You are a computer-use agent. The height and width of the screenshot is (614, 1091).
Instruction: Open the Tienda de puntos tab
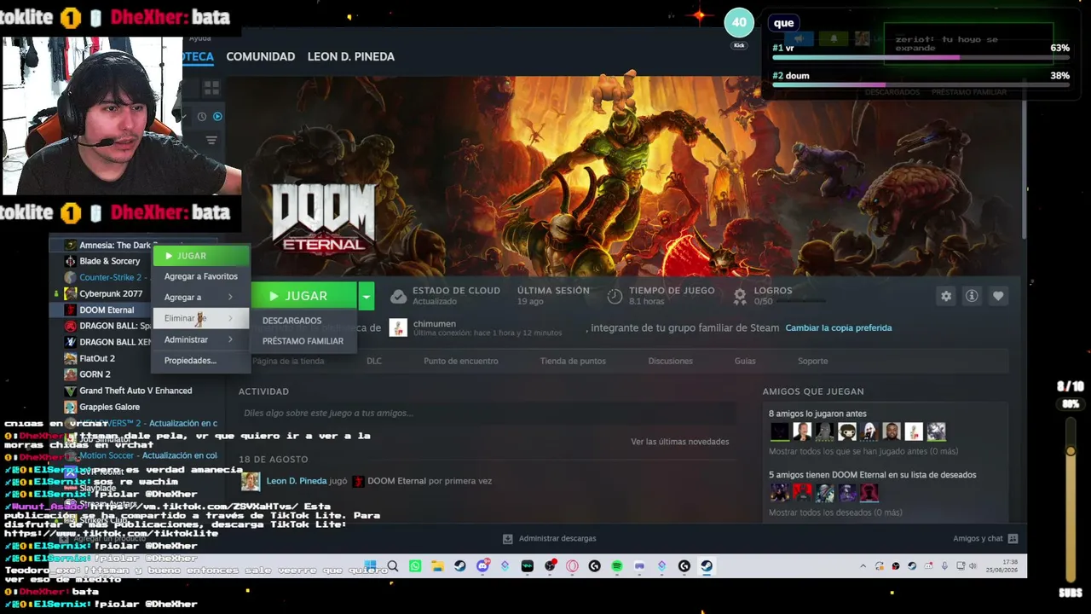[573, 361]
